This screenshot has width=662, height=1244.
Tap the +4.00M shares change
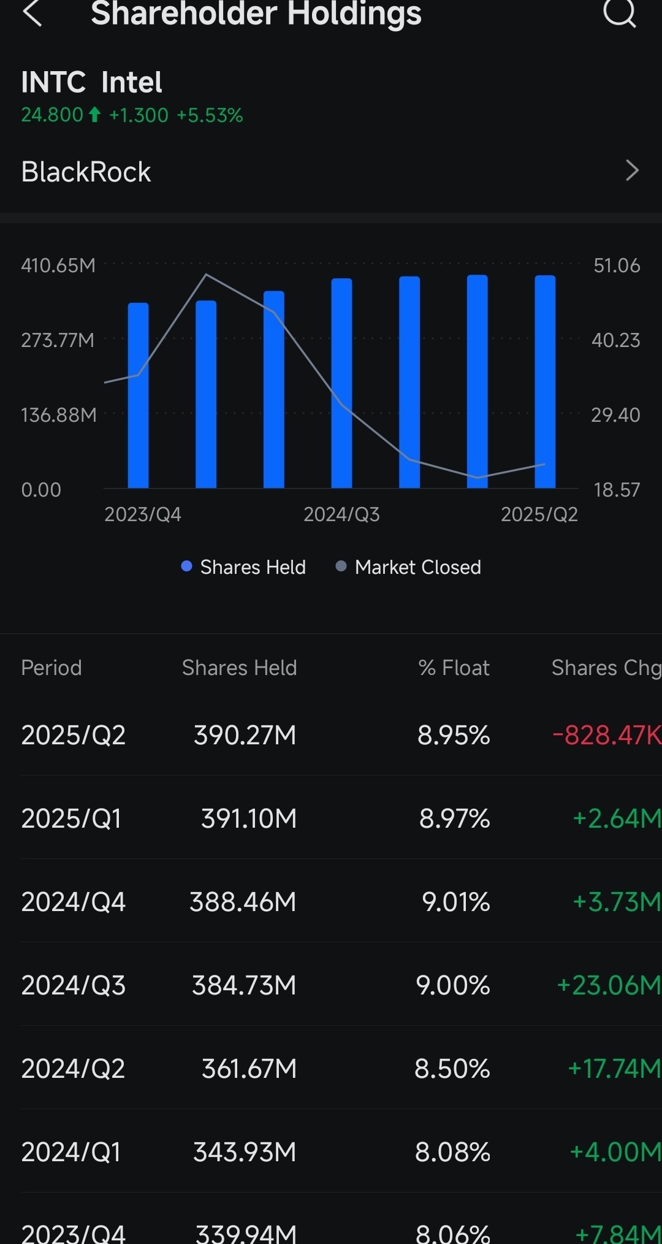pyautogui.click(x=615, y=1152)
